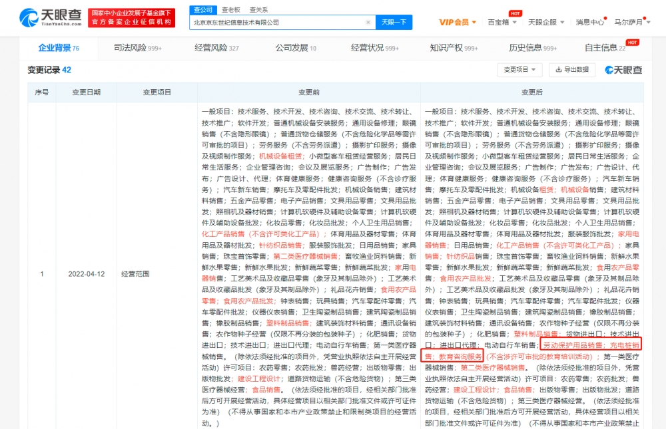Open the 马尔萨月 user account menu
Screen dimensions: 666x429
point(632,22)
